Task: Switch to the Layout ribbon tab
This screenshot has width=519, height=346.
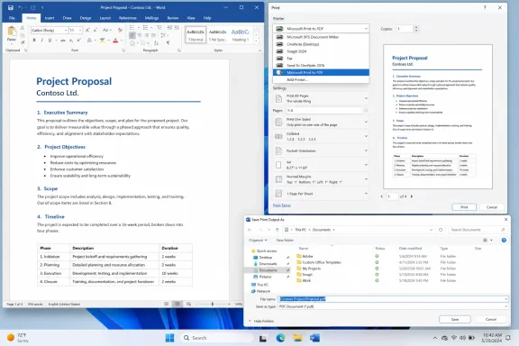Action: [x=105, y=18]
